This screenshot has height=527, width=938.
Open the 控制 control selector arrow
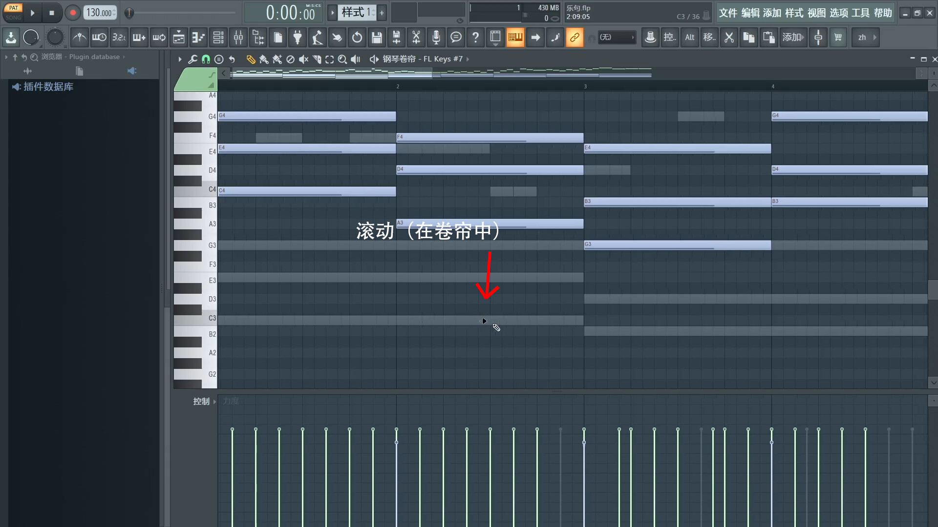tap(214, 401)
